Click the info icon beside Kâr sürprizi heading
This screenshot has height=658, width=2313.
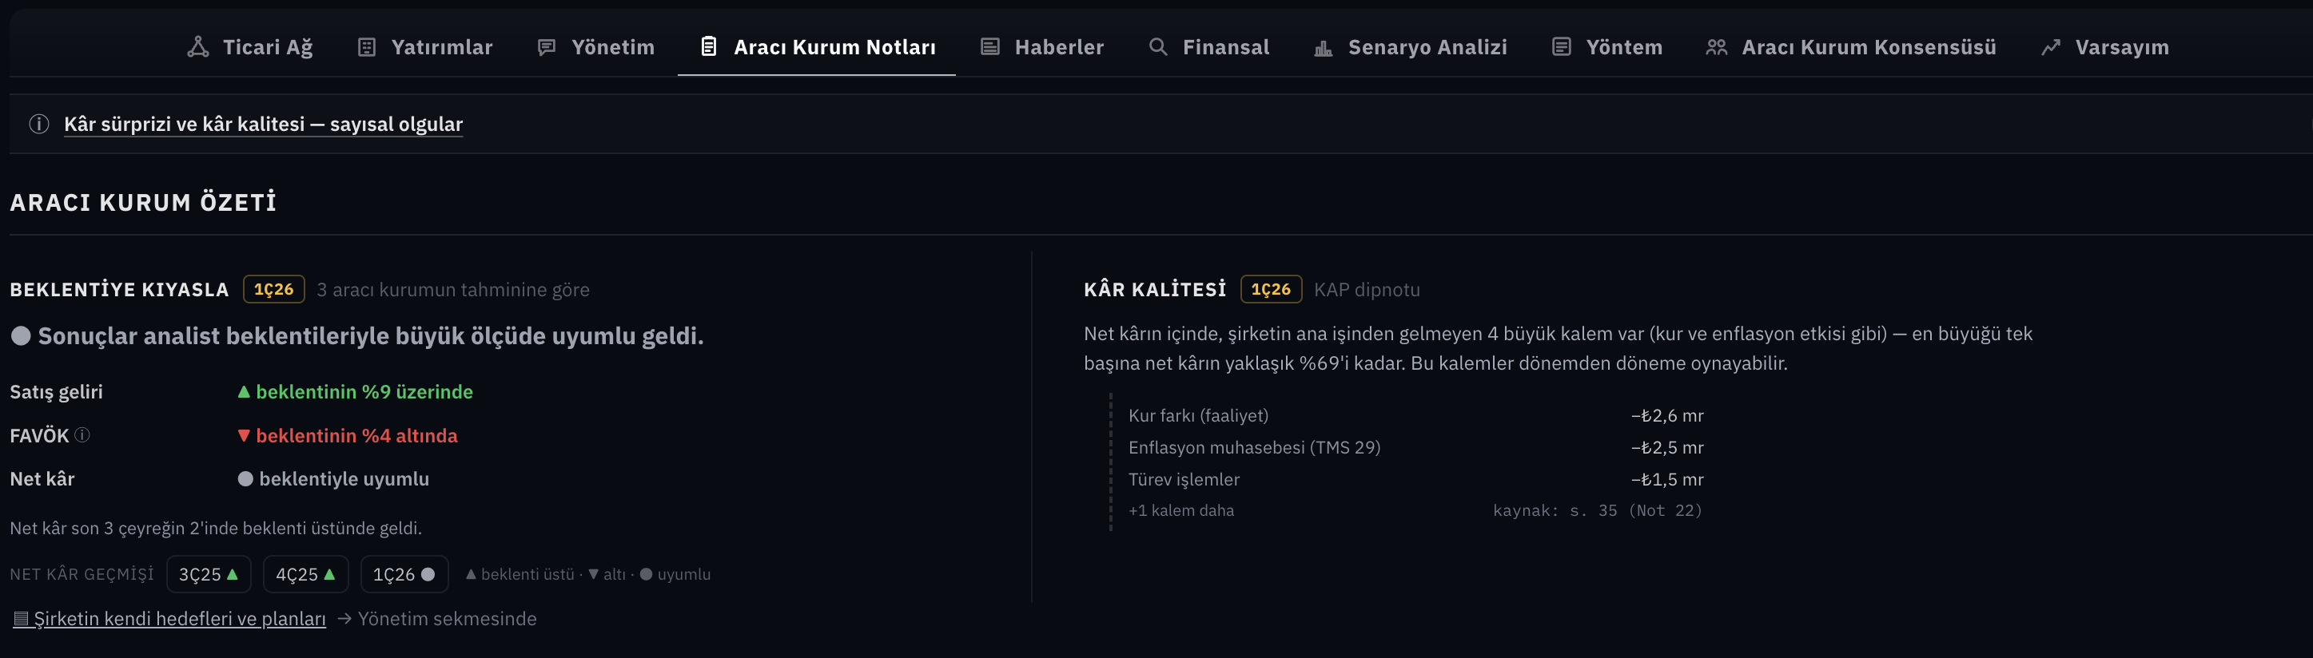click(x=38, y=124)
